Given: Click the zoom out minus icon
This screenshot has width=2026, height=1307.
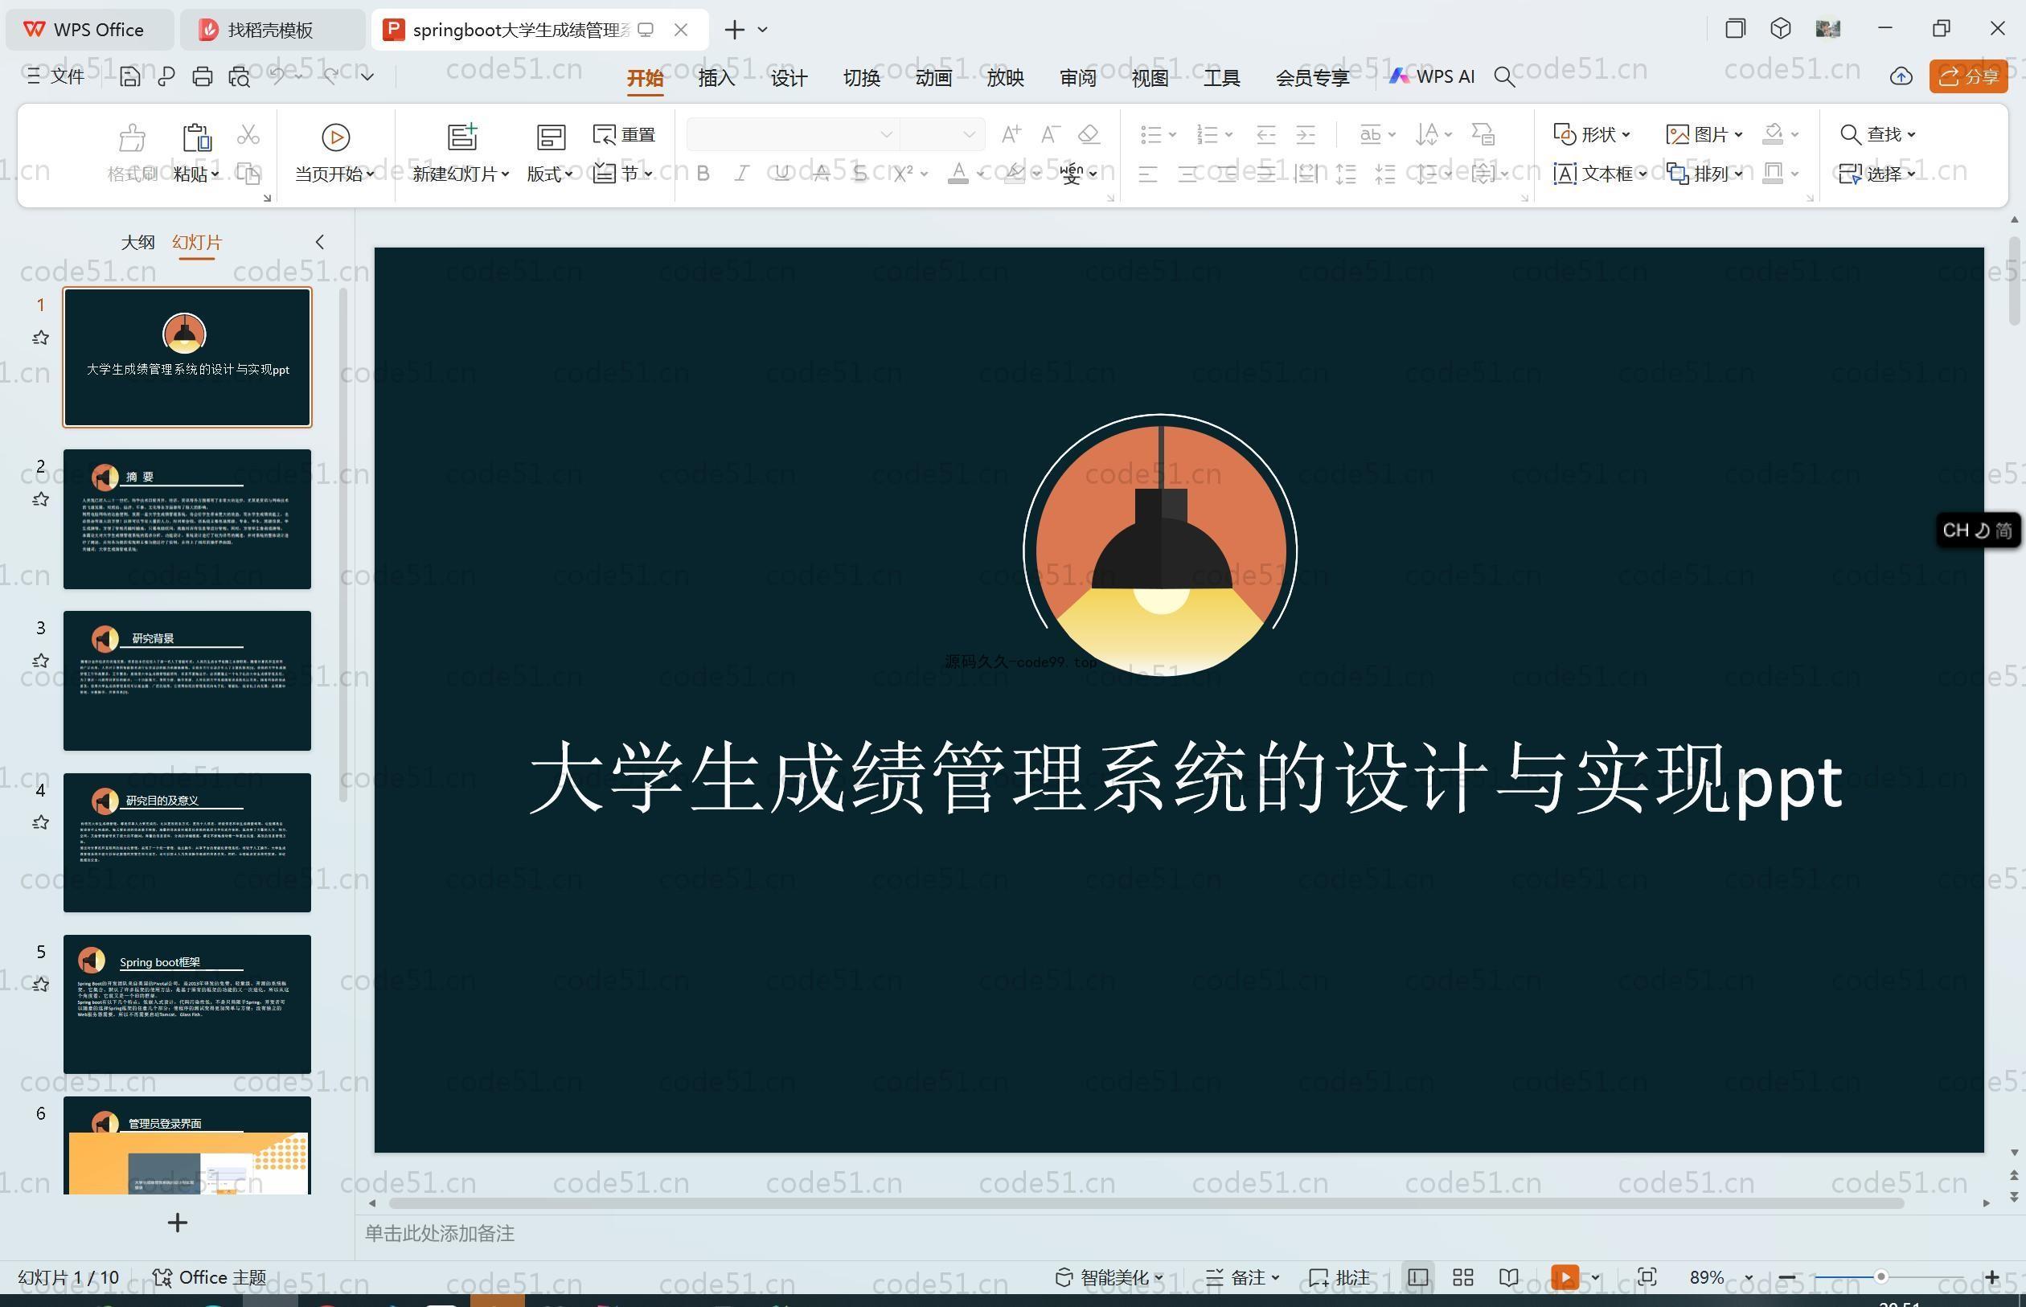Looking at the screenshot, I should point(1786,1277).
